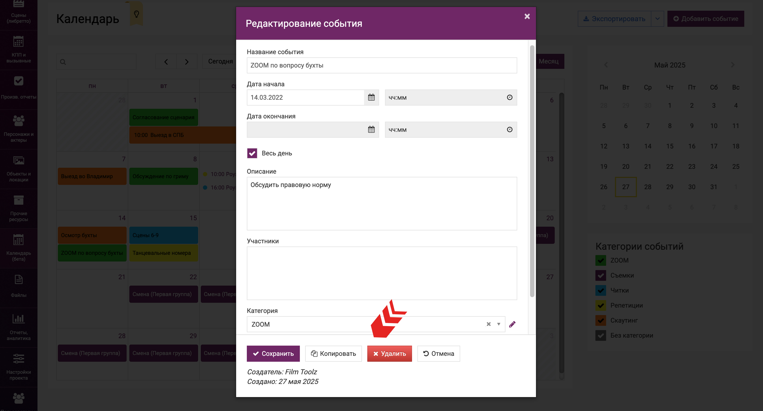The width and height of the screenshot is (763, 411).
Task: Go to previous period with left arrow
Action: [x=166, y=62]
